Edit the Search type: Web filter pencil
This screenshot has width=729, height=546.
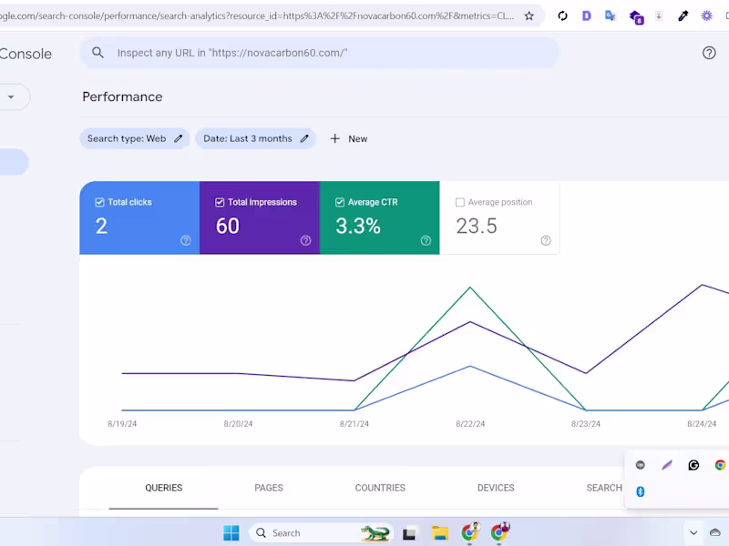(x=179, y=138)
